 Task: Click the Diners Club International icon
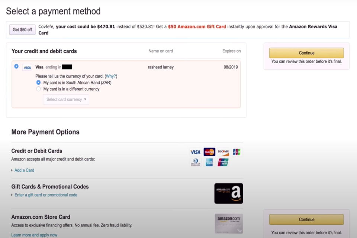195,162
